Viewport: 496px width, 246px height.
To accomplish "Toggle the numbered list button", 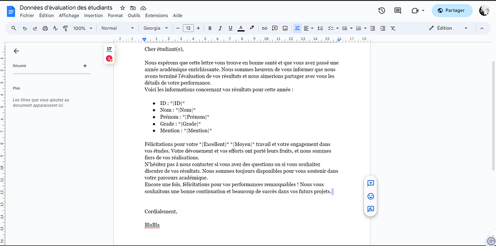I will point(359,28).
